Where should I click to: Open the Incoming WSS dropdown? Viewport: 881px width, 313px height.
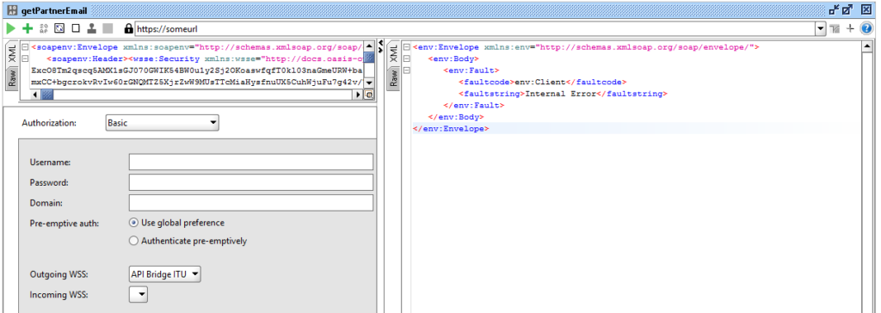coord(139,294)
